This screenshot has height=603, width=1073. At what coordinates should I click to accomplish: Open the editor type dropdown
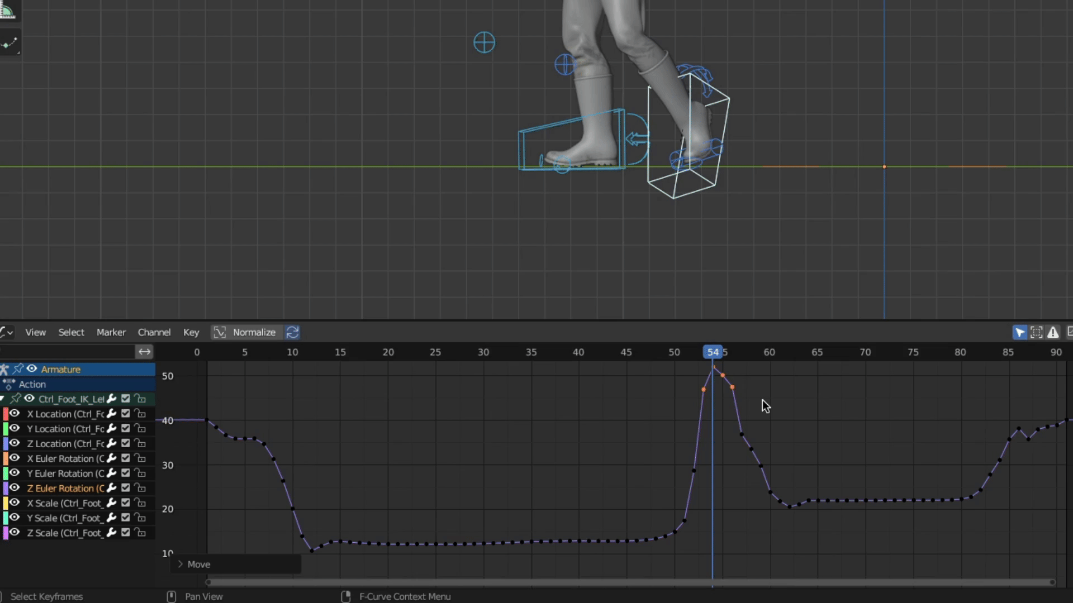(7, 332)
